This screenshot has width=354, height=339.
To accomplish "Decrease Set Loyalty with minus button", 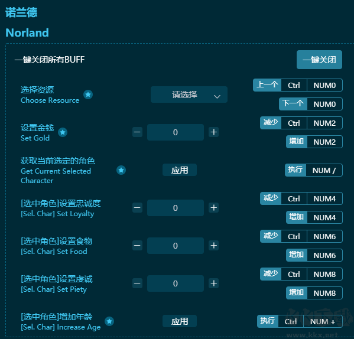I will point(137,208).
